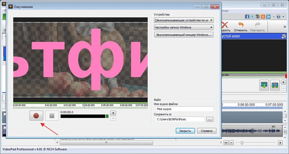Click the video preview in Озвучивание dialog
Viewport: 289px width, 154px height.
(x=80, y=60)
